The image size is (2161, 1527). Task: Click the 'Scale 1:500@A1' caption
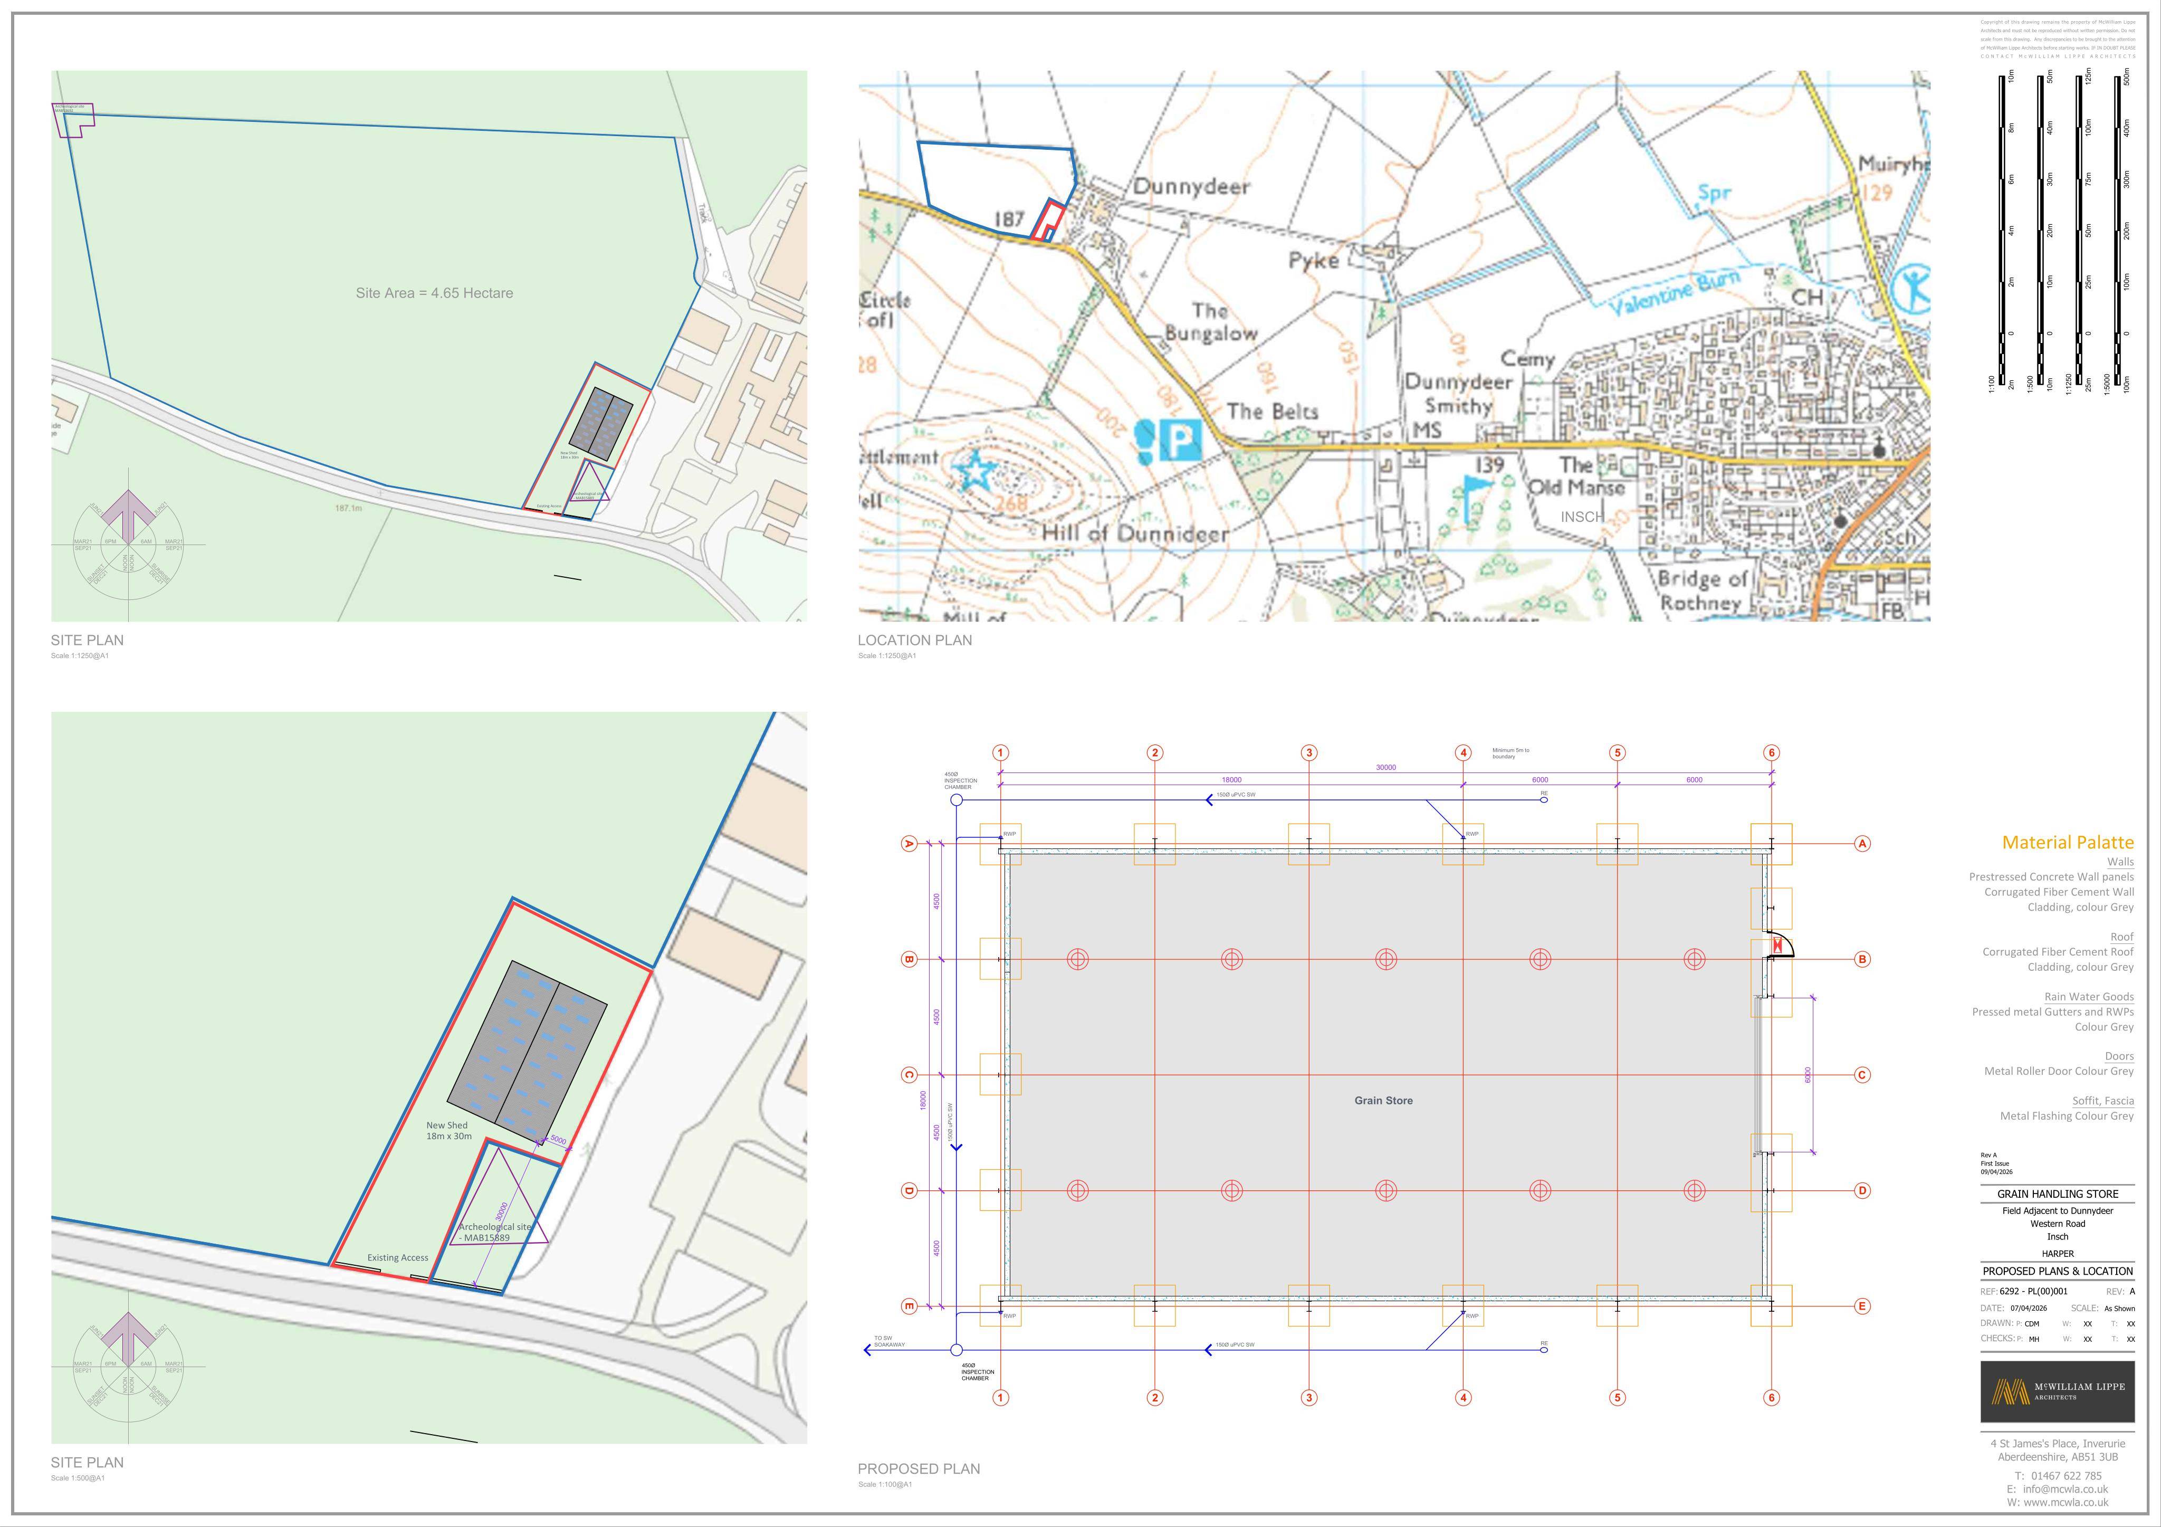coord(78,1478)
